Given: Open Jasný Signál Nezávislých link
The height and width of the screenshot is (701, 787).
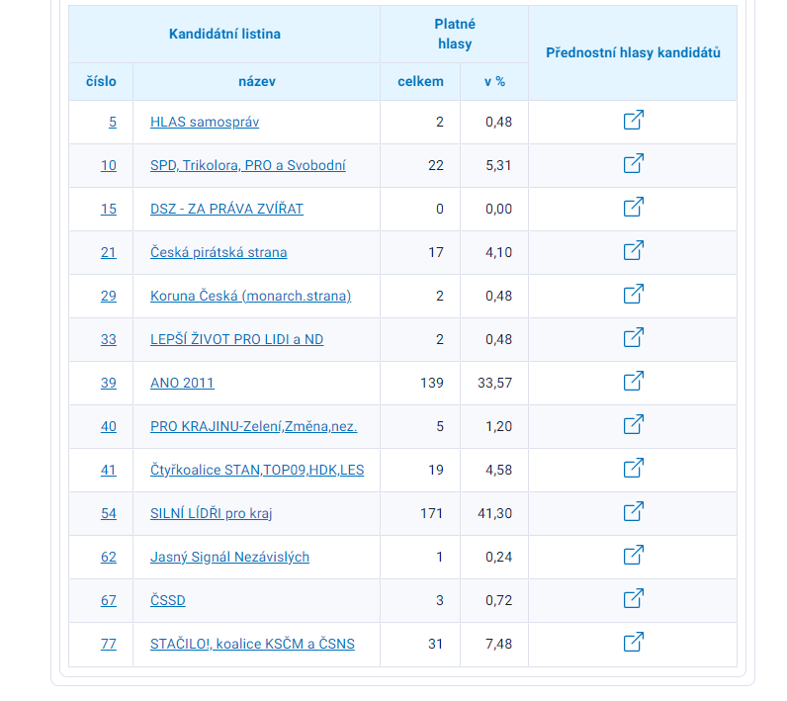Looking at the screenshot, I should pos(229,557).
